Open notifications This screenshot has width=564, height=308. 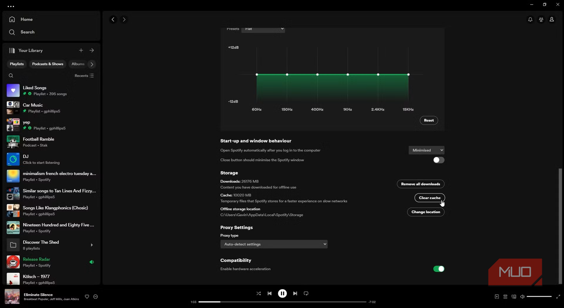[x=530, y=19]
